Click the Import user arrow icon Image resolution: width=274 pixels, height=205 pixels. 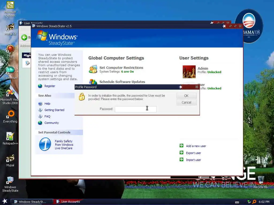tap(181, 159)
